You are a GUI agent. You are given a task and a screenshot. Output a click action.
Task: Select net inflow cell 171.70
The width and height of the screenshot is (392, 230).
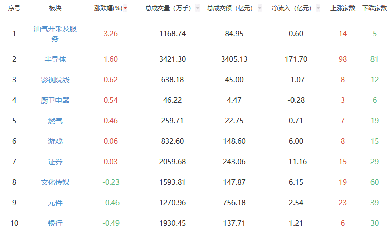pos(296,59)
